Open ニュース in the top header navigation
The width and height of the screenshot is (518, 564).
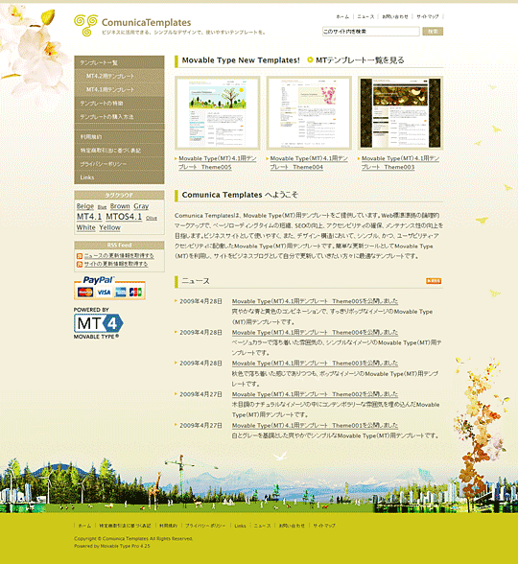pos(365,16)
